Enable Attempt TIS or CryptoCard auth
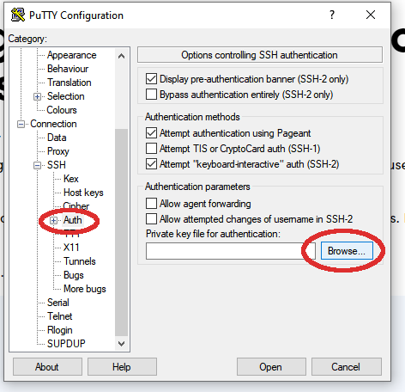The image size is (405, 392). (x=151, y=149)
